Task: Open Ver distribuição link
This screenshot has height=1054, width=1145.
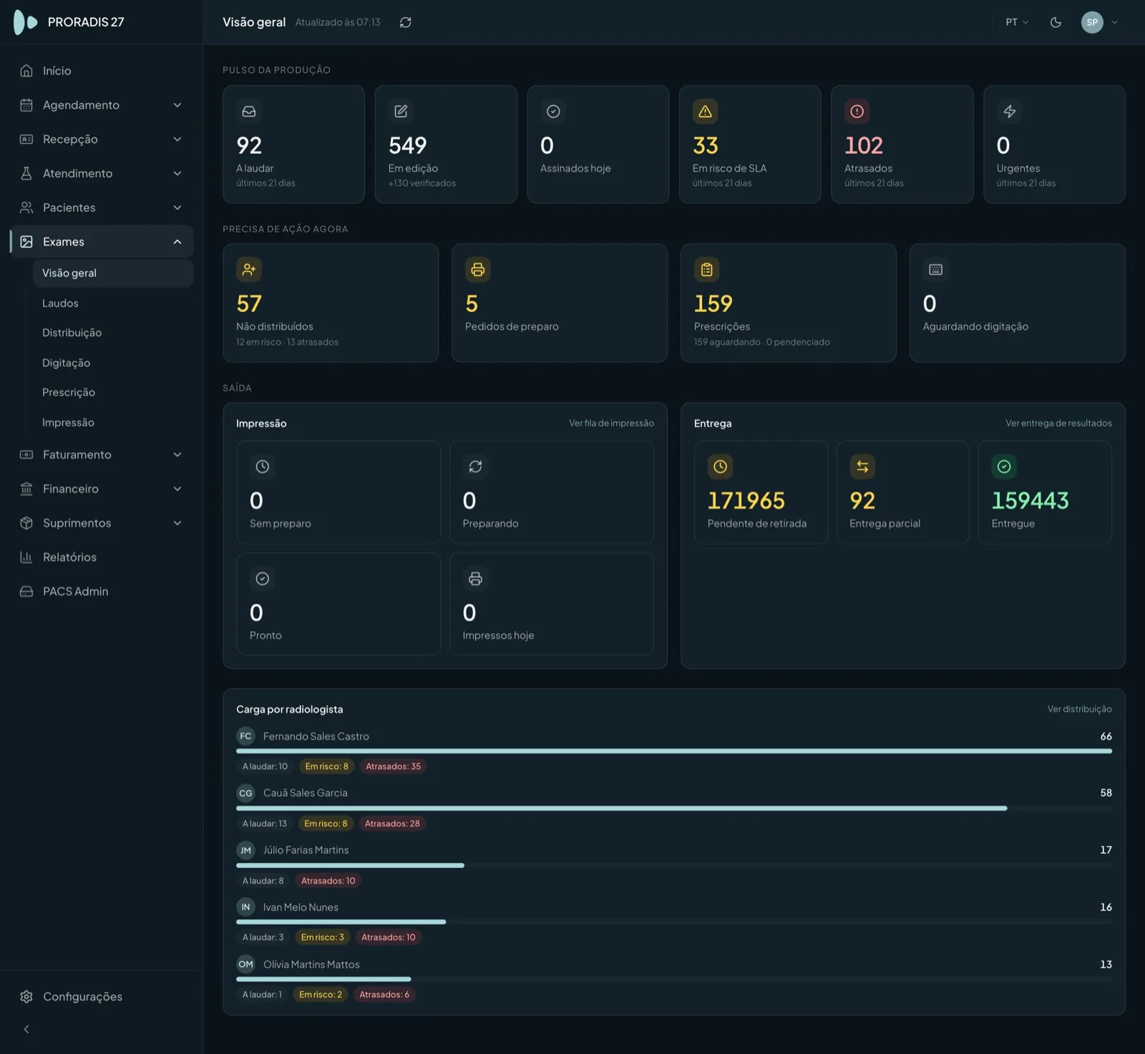Action: [1079, 709]
